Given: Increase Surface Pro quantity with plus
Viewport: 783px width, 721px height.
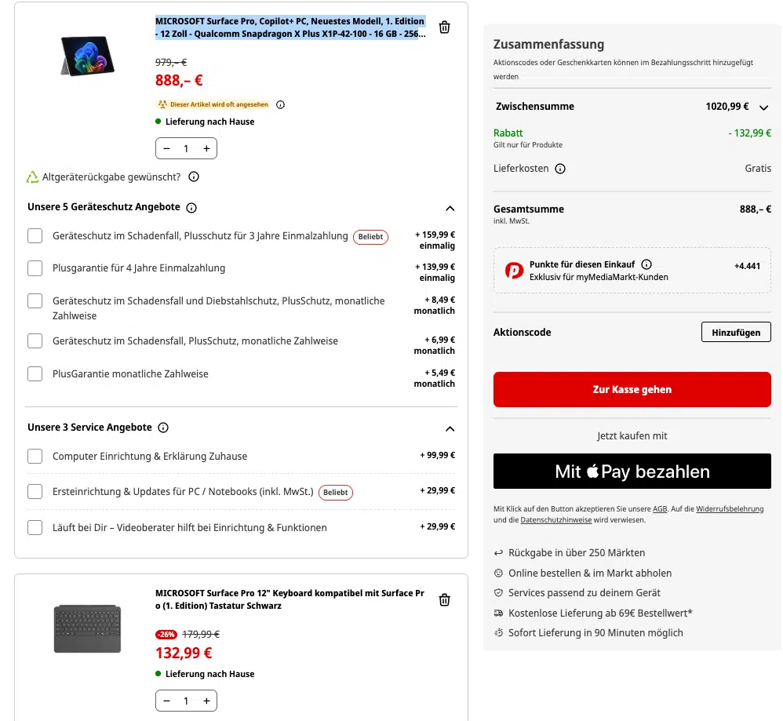Looking at the screenshot, I should (206, 148).
